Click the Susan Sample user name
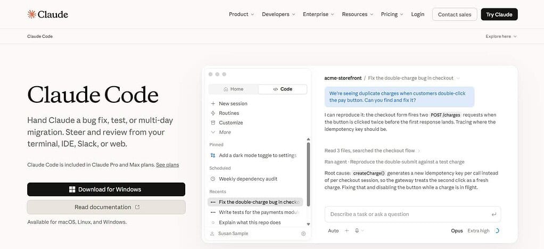 pos(233,234)
